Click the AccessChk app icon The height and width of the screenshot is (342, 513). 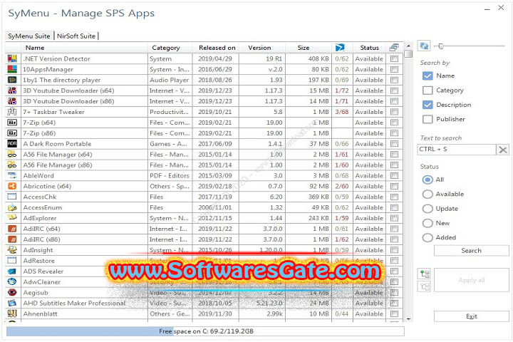[x=12, y=197]
